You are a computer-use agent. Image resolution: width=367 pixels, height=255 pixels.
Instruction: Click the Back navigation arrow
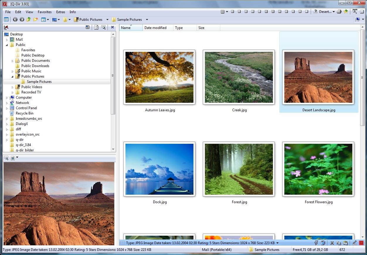[x=15, y=20]
